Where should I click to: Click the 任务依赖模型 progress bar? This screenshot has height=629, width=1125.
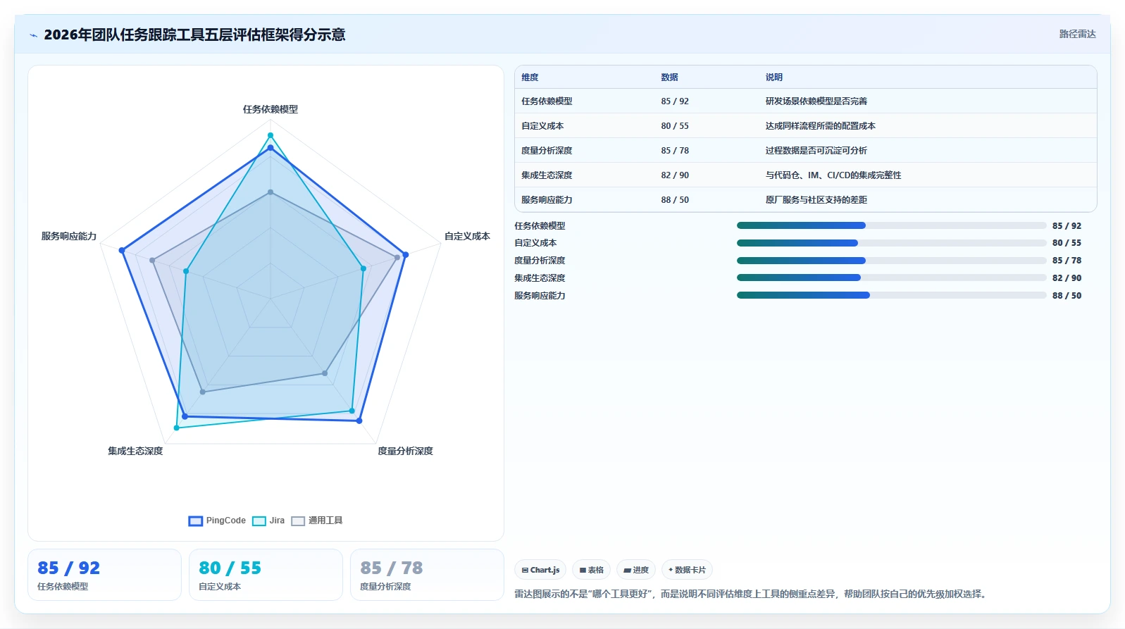pos(891,225)
